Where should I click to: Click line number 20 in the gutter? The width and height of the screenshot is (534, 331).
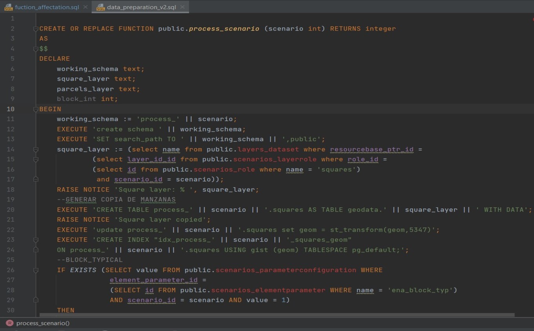click(x=10, y=210)
